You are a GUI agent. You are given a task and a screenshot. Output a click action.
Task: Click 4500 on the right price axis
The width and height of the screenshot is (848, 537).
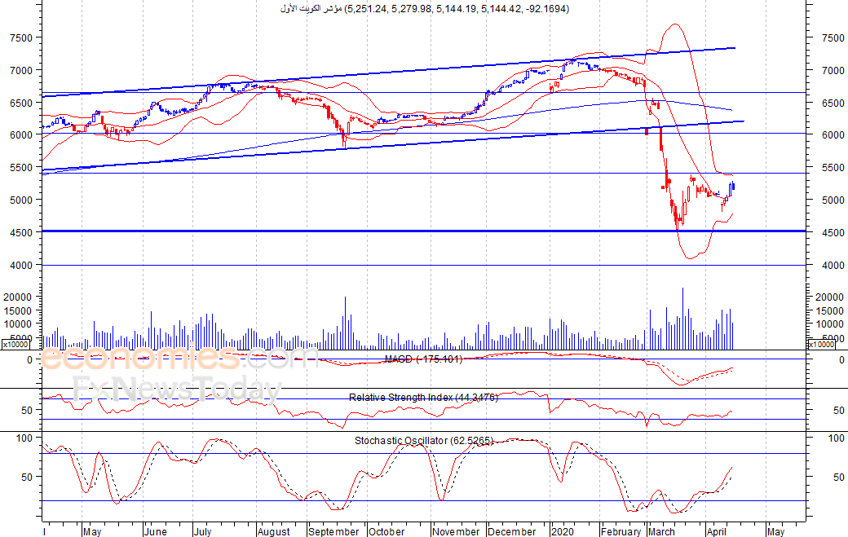tap(833, 233)
